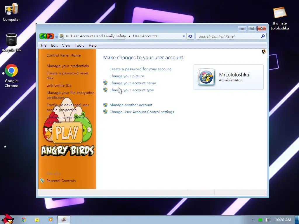299x224 pixels.
Task: Click Change your picture
Action: [x=127, y=76]
